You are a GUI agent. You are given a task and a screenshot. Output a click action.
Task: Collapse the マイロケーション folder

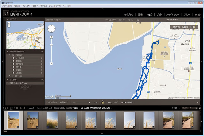[x=10, y=76]
